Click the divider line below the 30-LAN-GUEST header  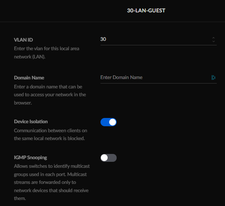(112, 22)
